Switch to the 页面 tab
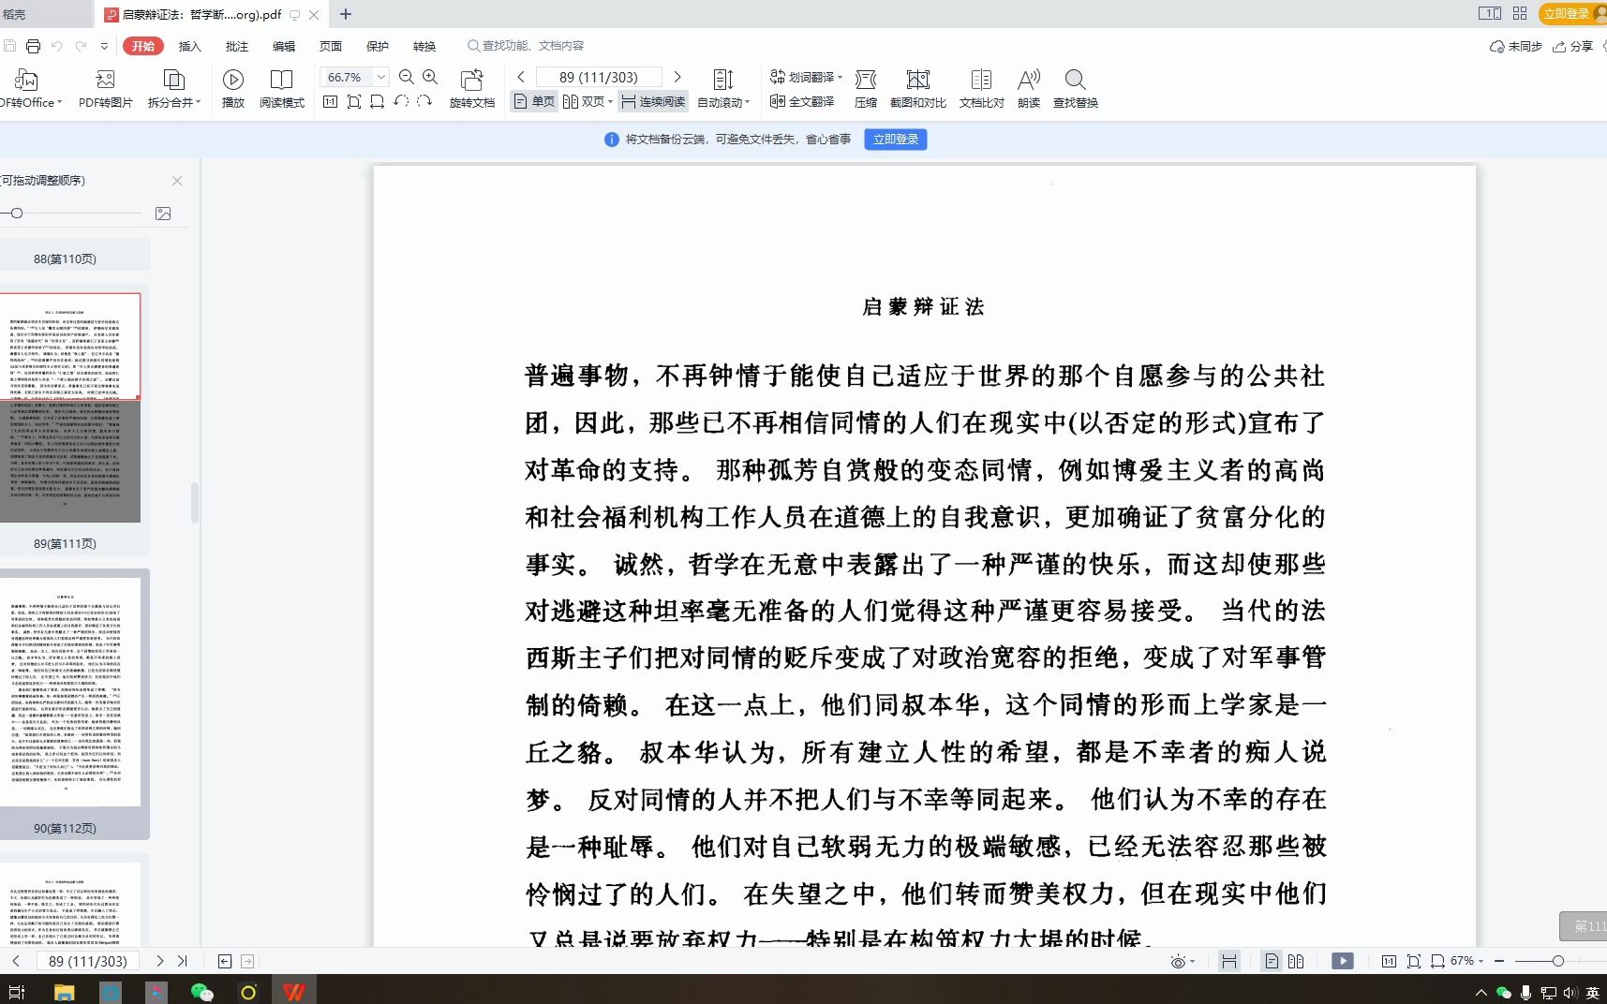1607x1004 pixels. tap(331, 46)
